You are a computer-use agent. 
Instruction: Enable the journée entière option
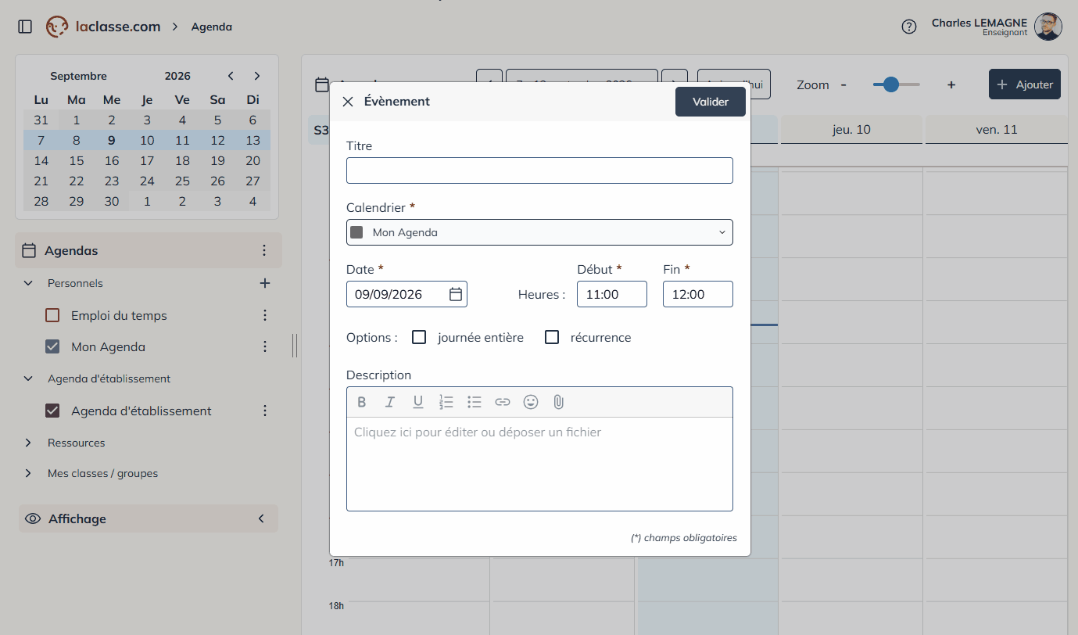pyautogui.click(x=419, y=337)
